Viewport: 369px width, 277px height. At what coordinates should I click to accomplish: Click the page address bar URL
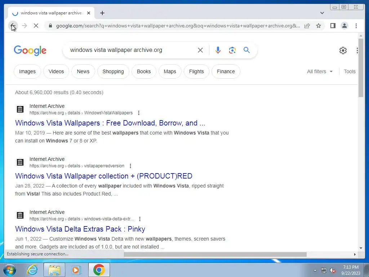point(178,26)
